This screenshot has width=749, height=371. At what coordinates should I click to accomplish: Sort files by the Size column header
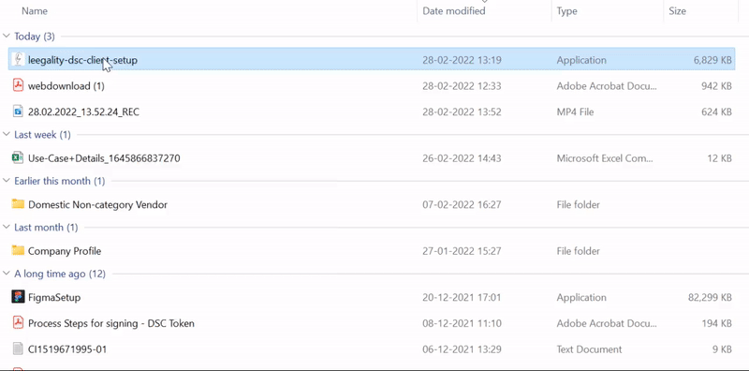677,10
